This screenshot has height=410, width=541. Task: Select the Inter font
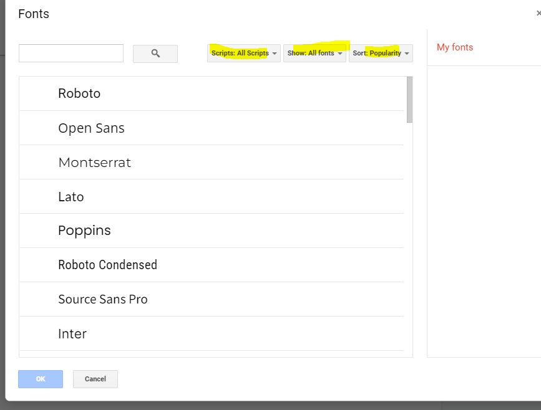(212, 333)
